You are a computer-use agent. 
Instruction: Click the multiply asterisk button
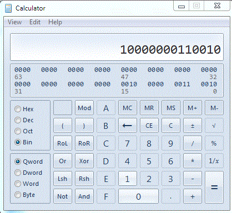(193, 161)
